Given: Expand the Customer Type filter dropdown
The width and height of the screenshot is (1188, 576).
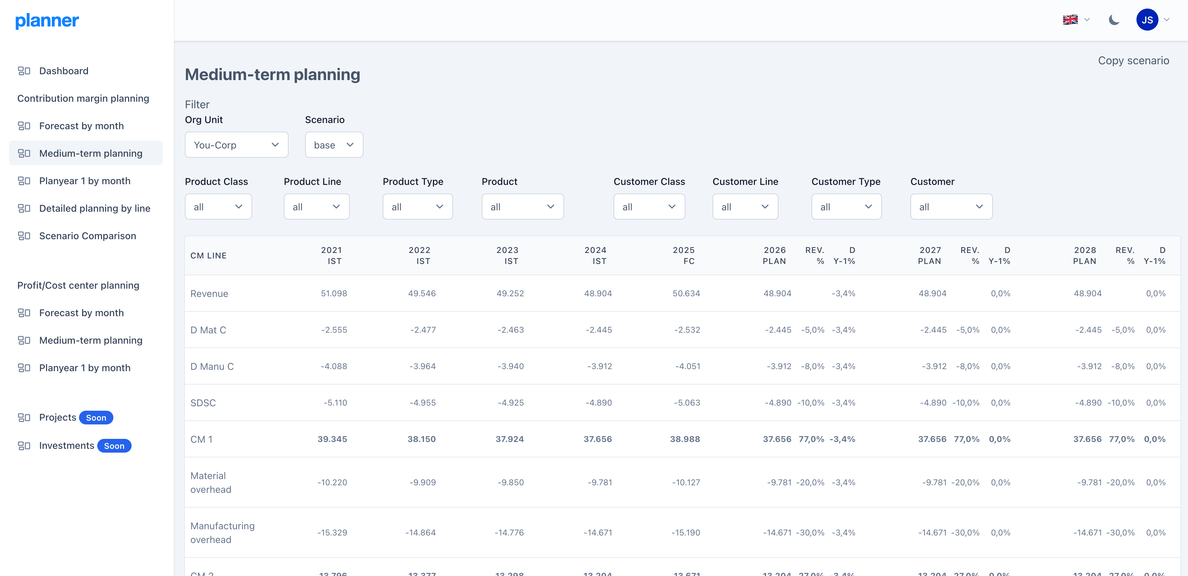Looking at the screenshot, I should [846, 207].
